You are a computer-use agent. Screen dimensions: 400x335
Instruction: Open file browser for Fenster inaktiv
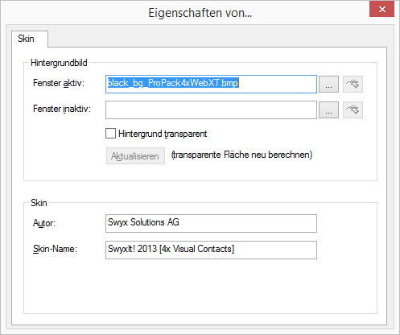tap(328, 110)
